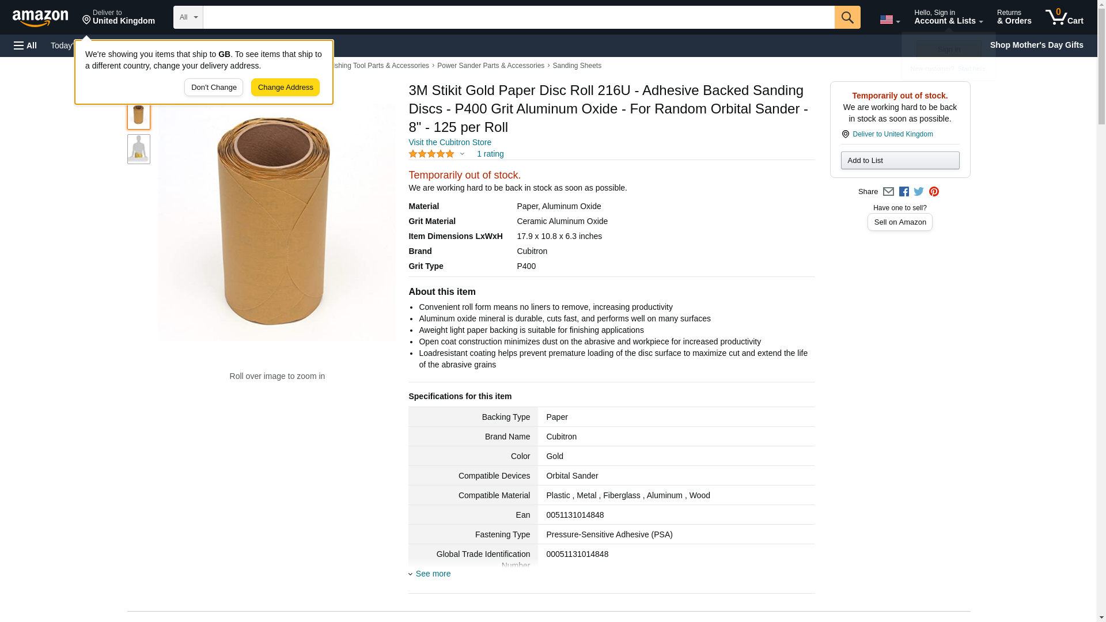Open the language flag dropdown

889,20
